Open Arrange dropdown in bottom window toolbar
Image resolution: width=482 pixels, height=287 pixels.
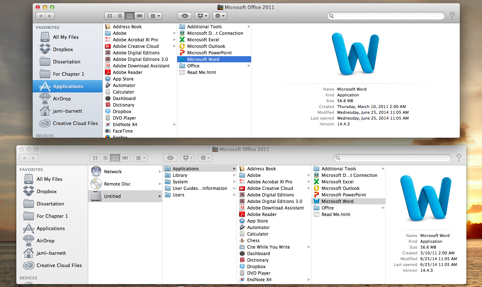(140, 158)
